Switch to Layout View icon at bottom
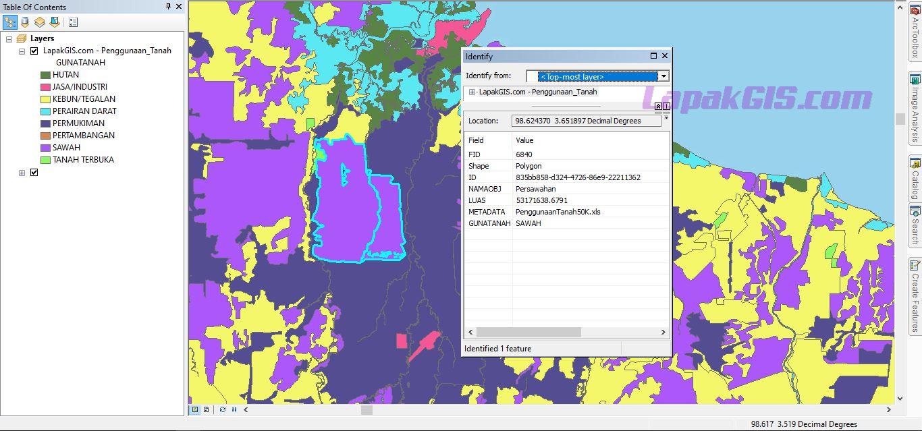The image size is (922, 431). point(205,409)
